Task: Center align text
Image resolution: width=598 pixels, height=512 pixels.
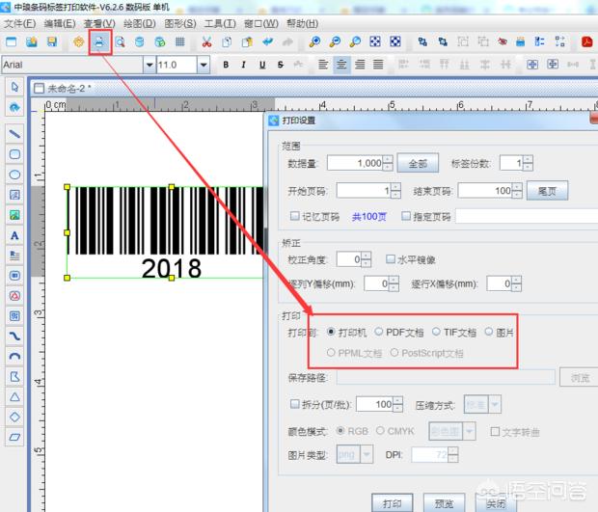Action: point(341,65)
